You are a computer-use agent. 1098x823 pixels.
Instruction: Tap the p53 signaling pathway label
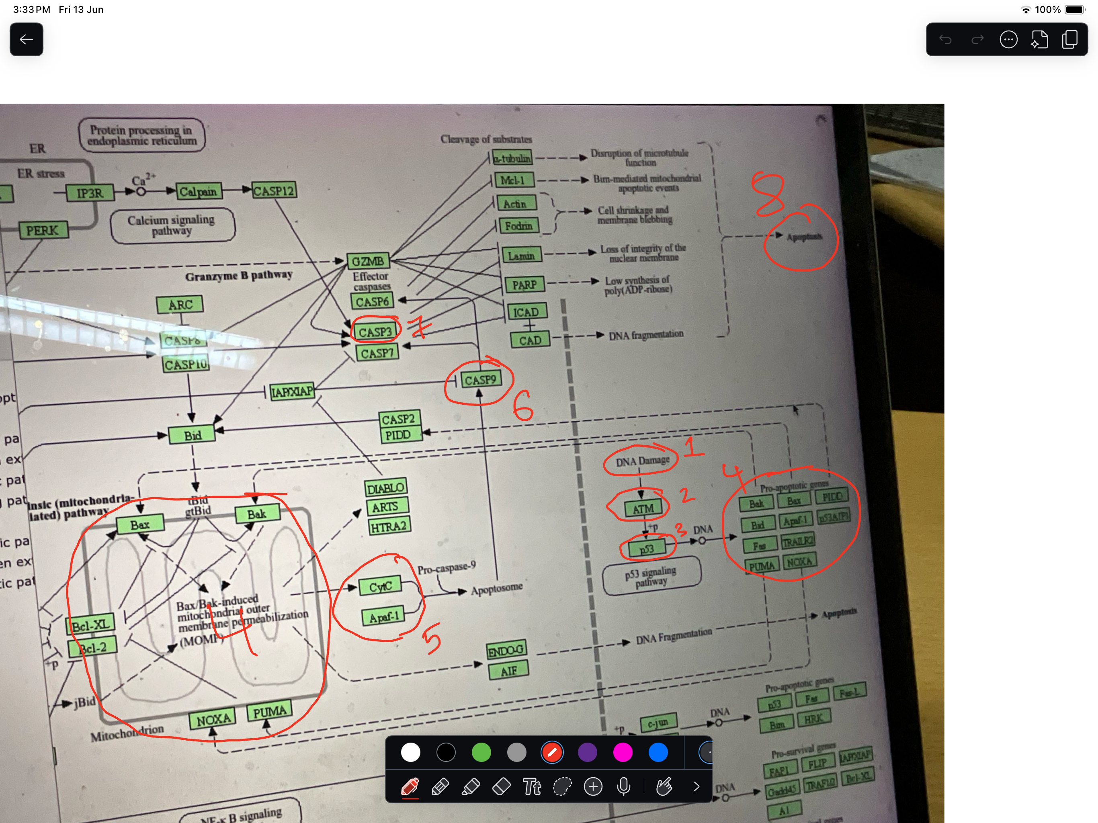coord(651,576)
